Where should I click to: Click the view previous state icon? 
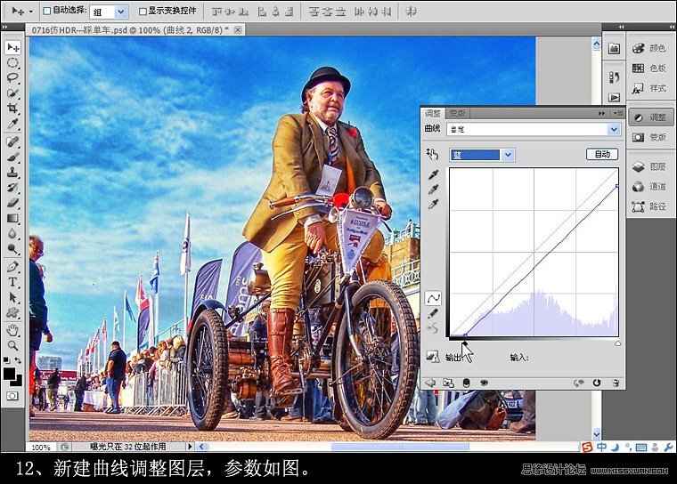[x=578, y=383]
